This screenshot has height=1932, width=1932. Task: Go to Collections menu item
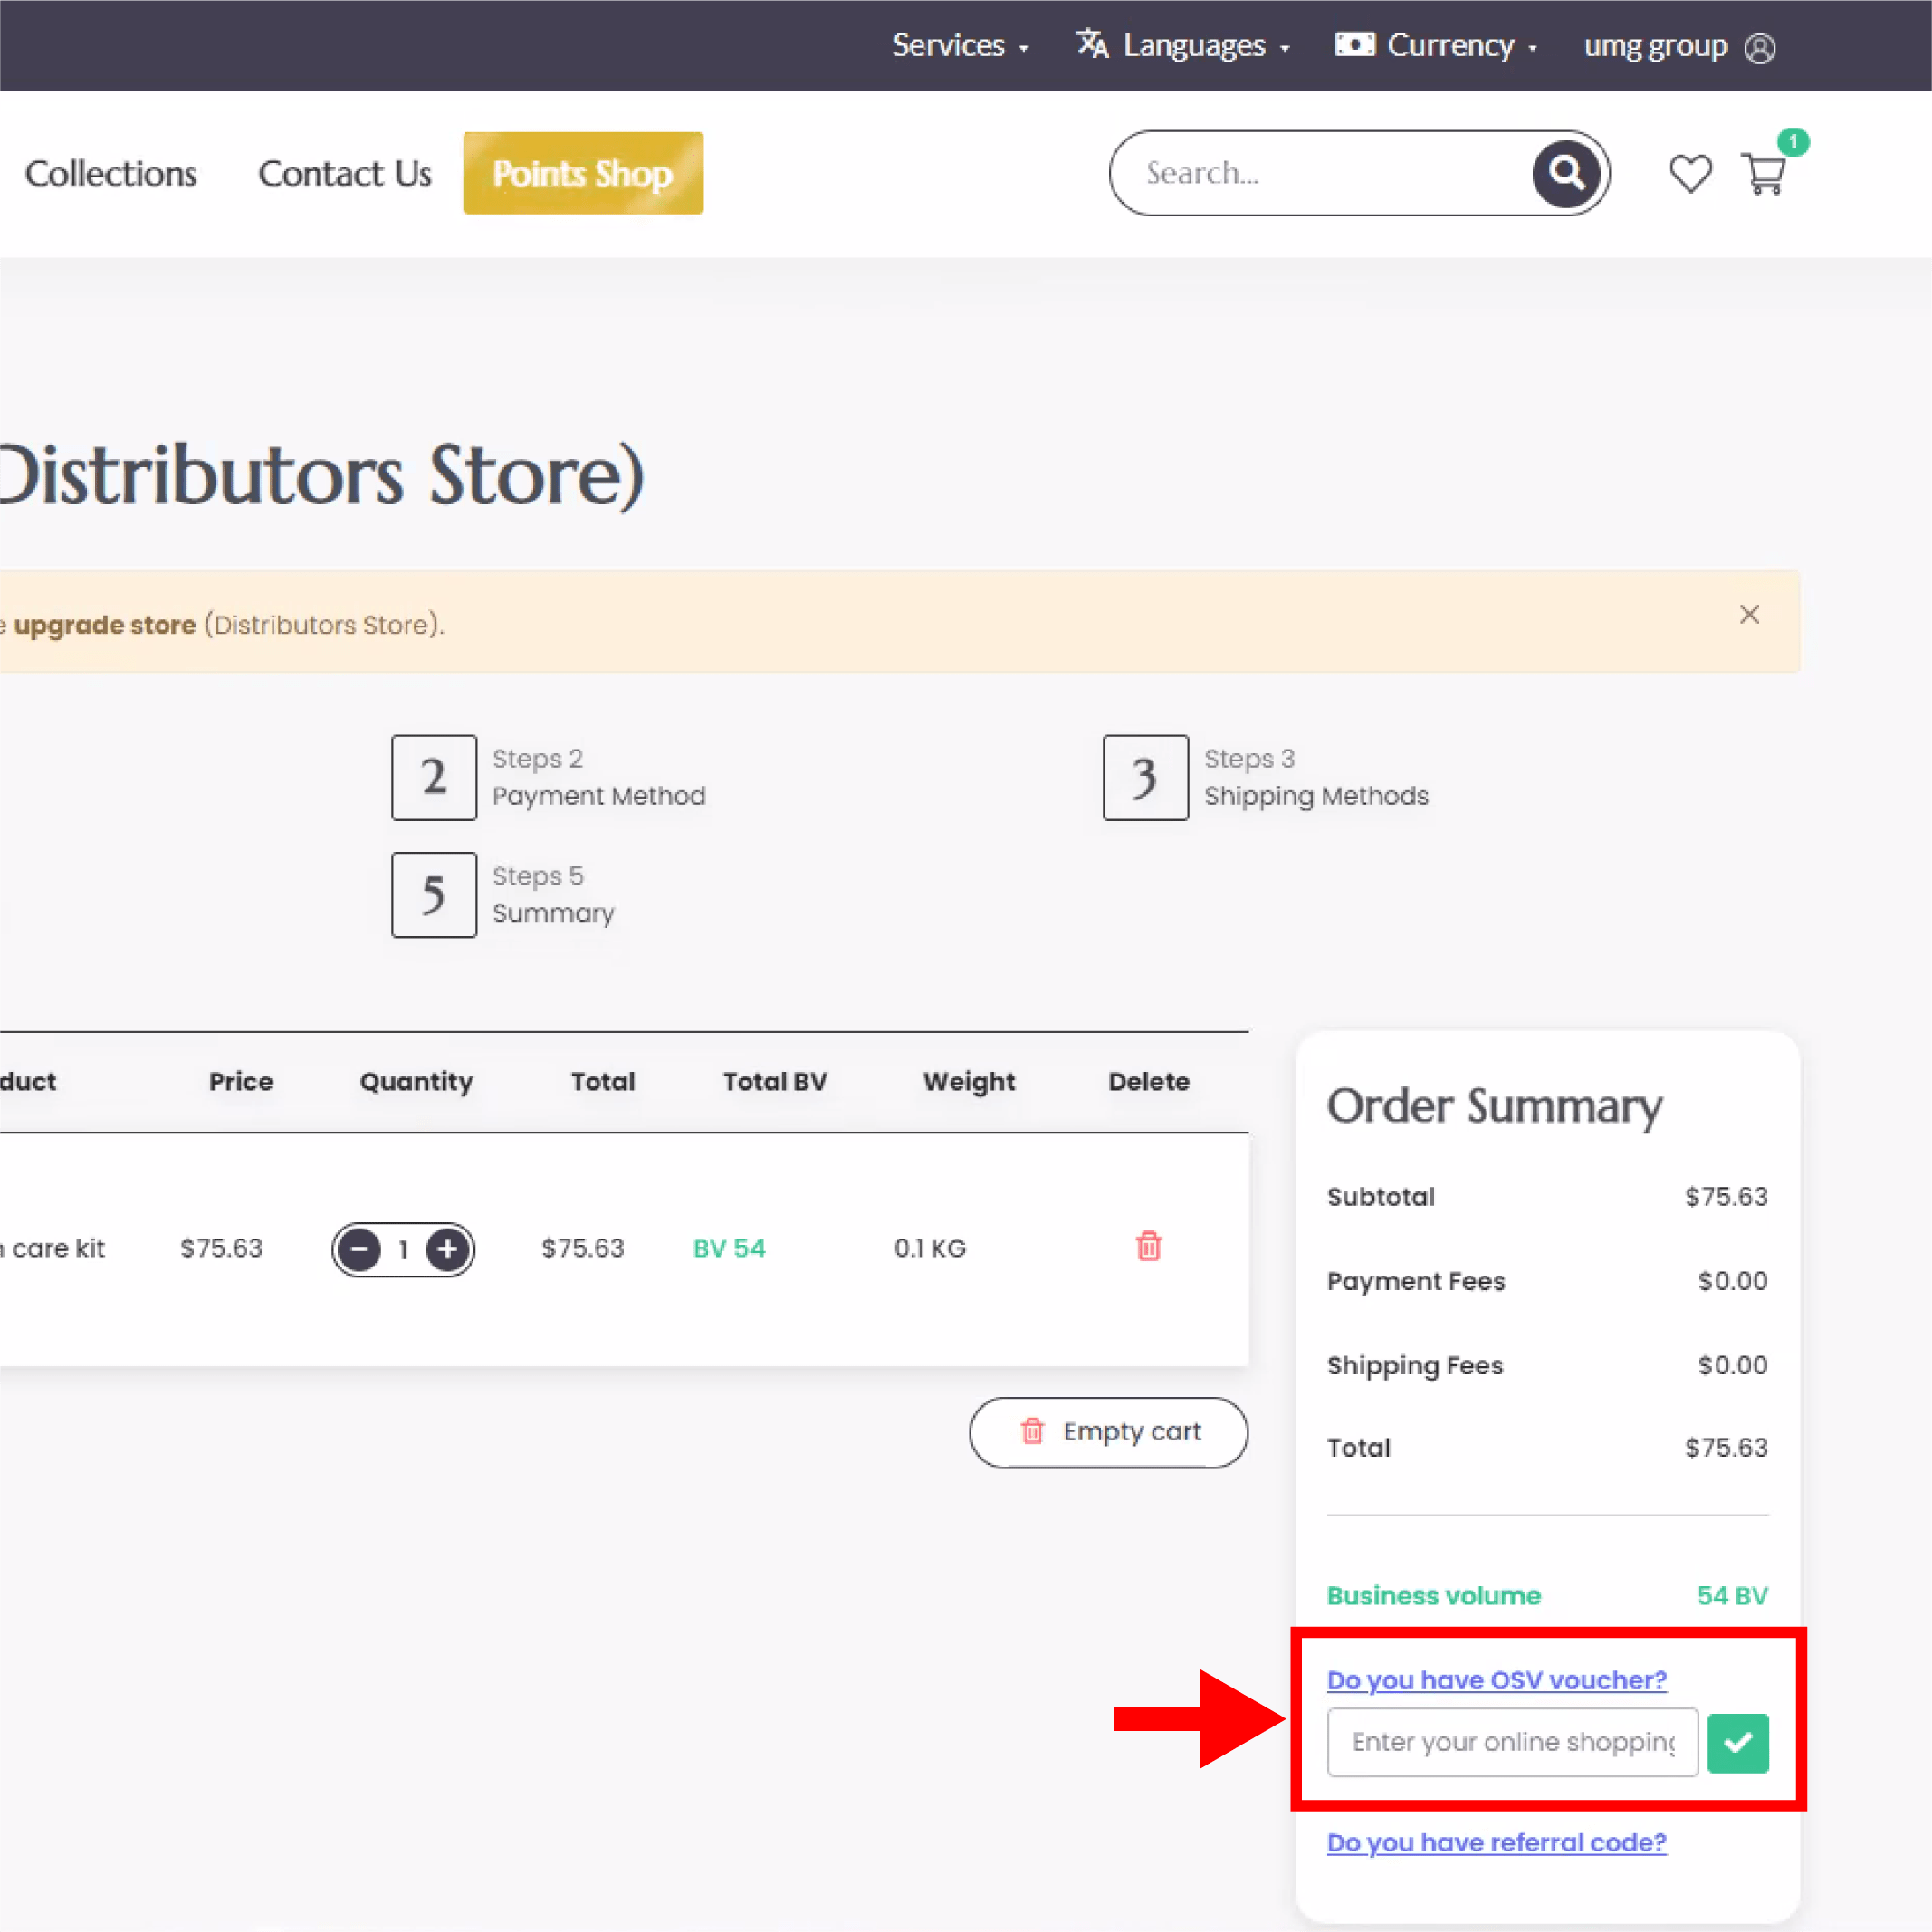(x=111, y=174)
